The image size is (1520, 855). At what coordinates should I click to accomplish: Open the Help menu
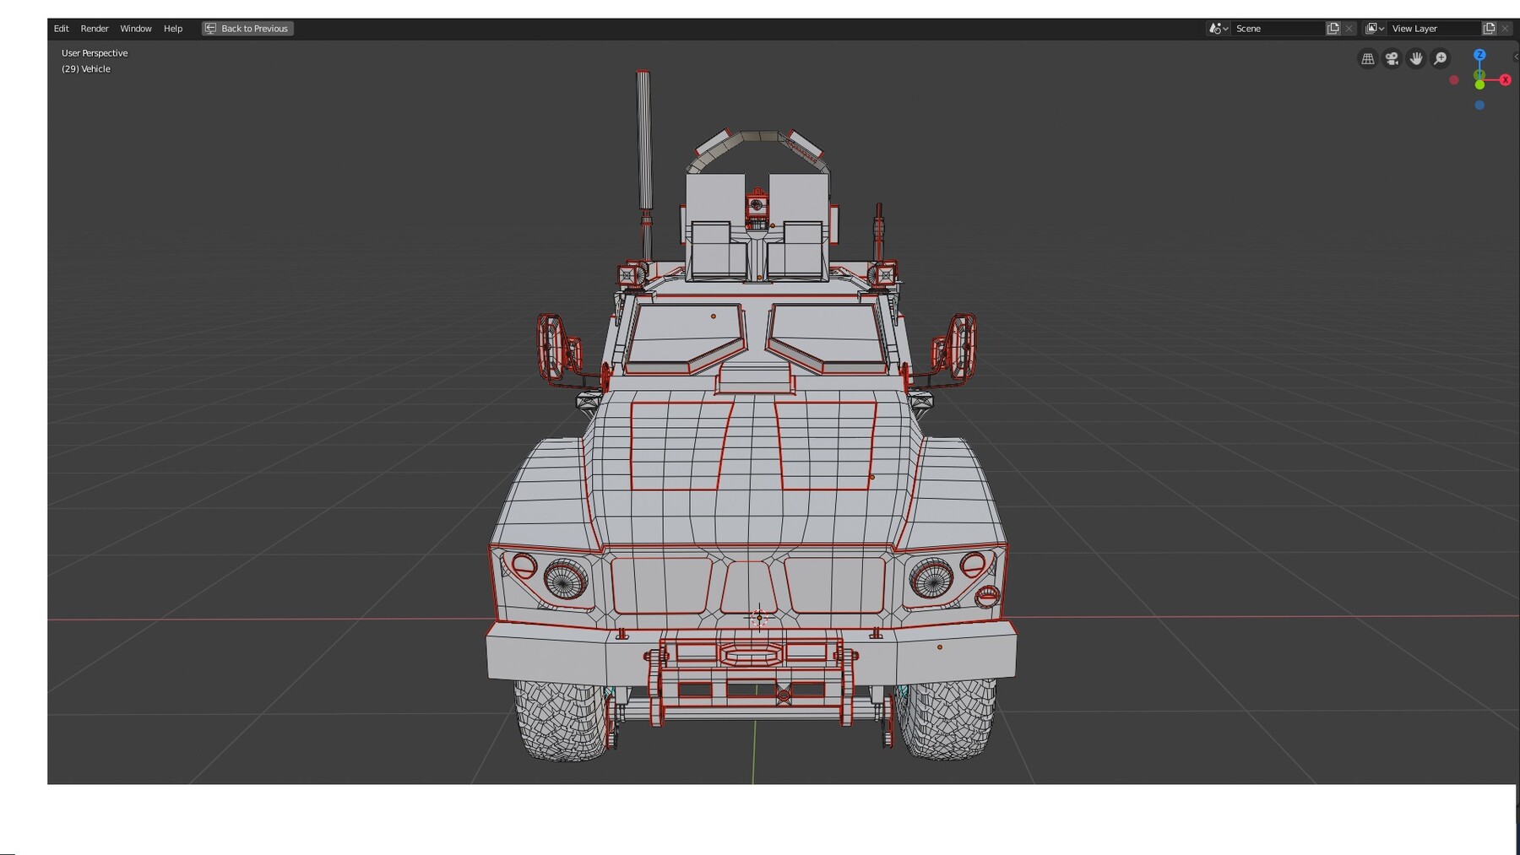(x=172, y=28)
